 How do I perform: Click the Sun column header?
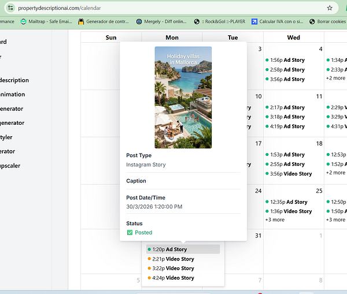tap(111, 38)
